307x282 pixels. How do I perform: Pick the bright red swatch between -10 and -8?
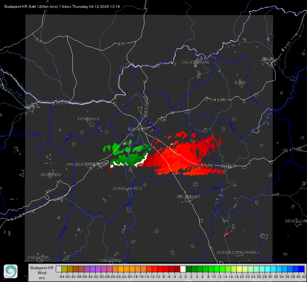160,269
